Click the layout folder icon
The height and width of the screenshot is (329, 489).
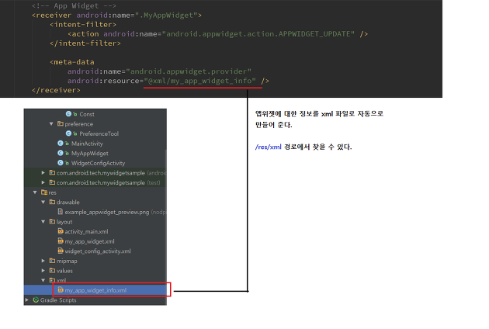click(52, 222)
